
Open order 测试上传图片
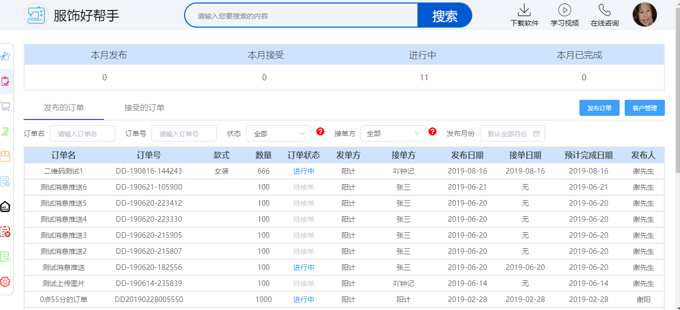tap(63, 283)
